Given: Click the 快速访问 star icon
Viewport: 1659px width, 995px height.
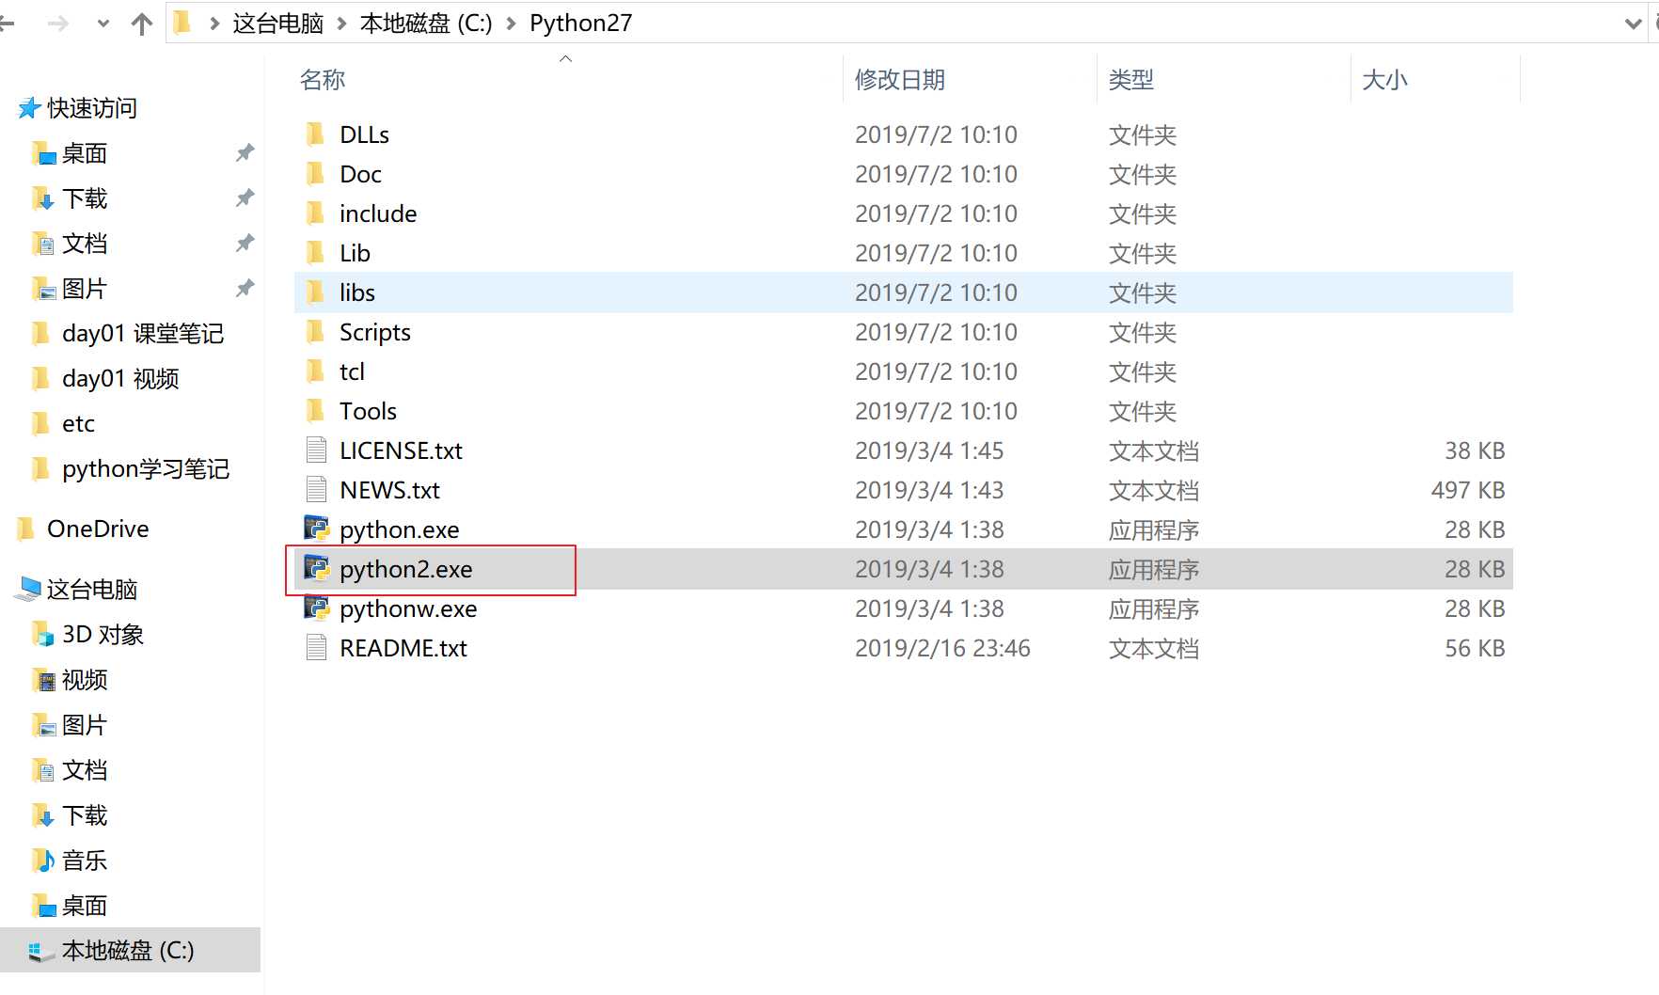Looking at the screenshot, I should (x=29, y=108).
